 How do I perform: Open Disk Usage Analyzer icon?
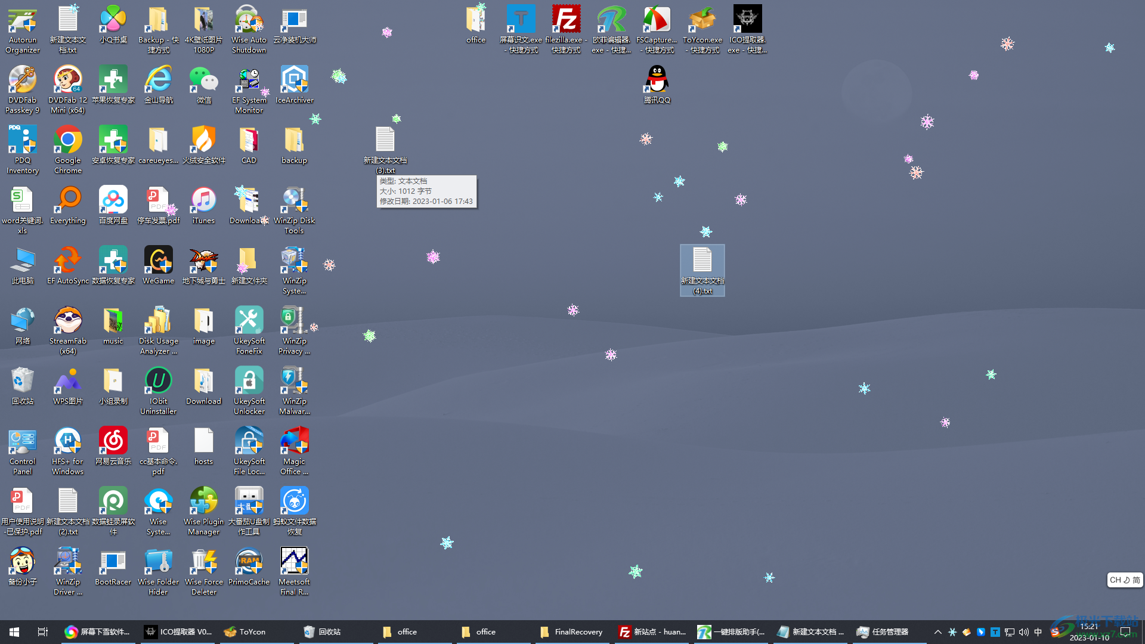coord(158,331)
